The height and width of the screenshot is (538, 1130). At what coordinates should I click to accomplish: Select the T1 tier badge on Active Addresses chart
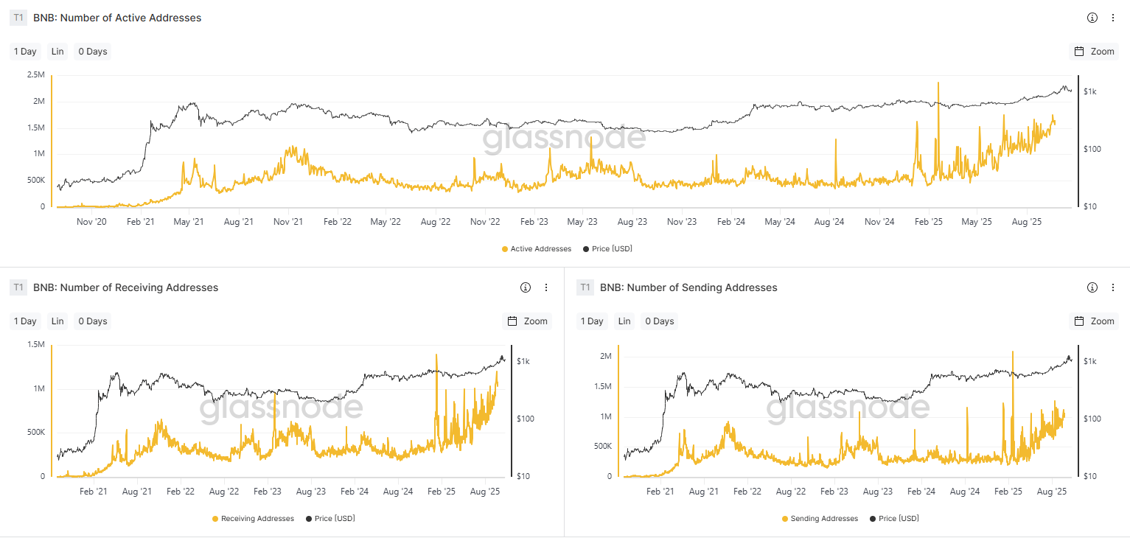(x=18, y=18)
